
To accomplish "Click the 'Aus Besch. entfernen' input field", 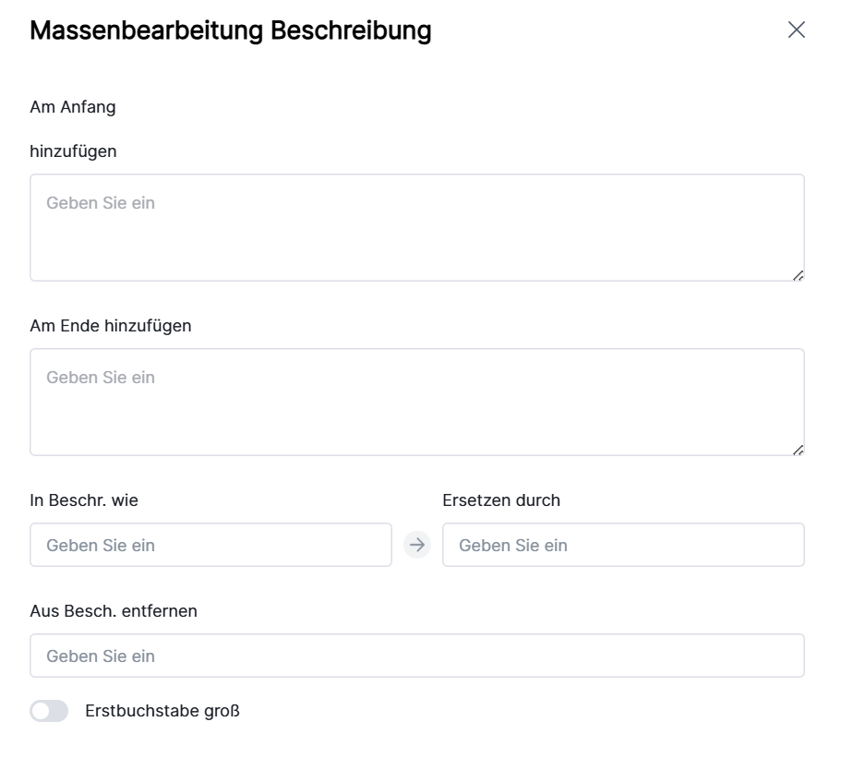I will coord(417,656).
